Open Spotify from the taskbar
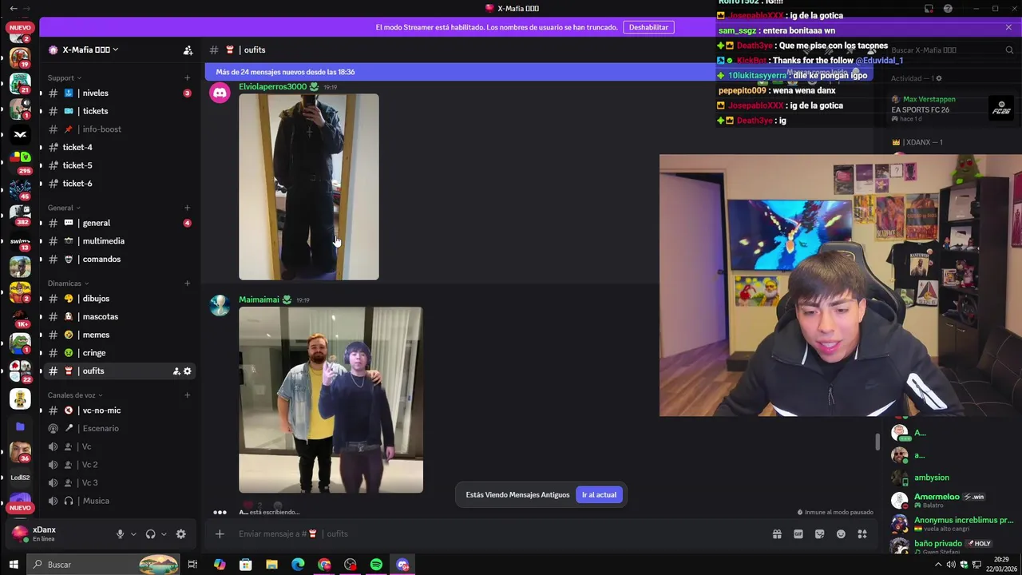Viewport: 1022px width, 575px height. coord(376,565)
